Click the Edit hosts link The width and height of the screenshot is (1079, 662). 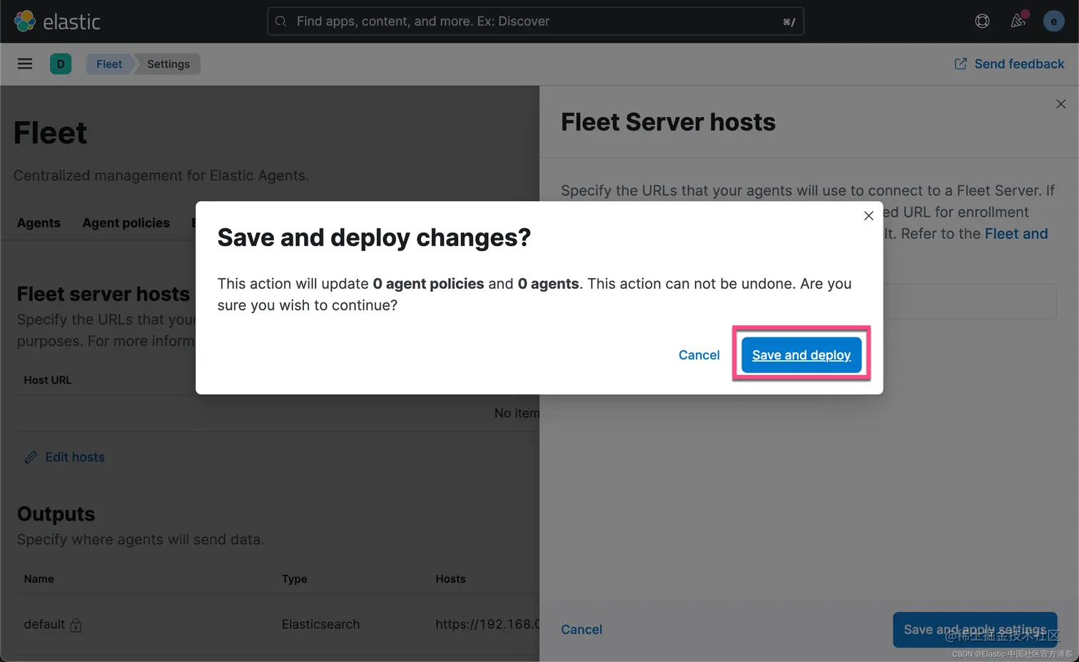point(75,457)
